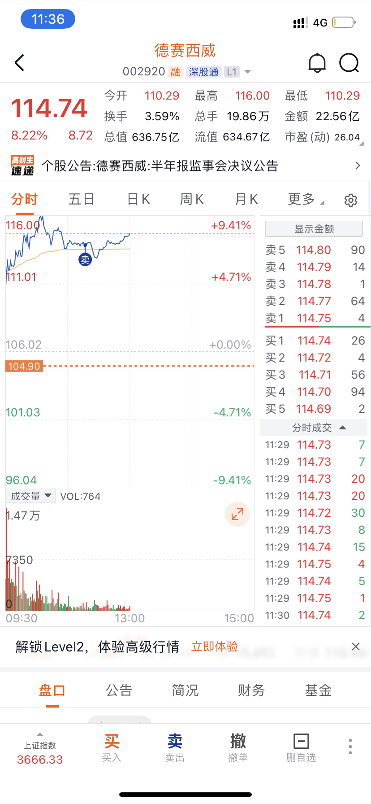Tap the orange 买入 buy button

(x=112, y=747)
